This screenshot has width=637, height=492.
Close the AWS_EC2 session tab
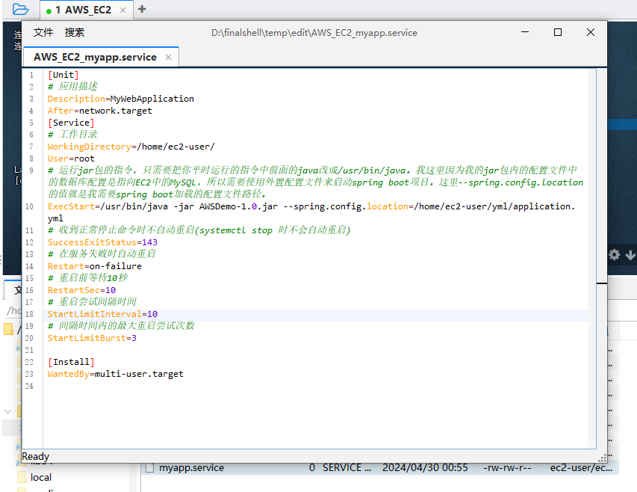click(122, 10)
